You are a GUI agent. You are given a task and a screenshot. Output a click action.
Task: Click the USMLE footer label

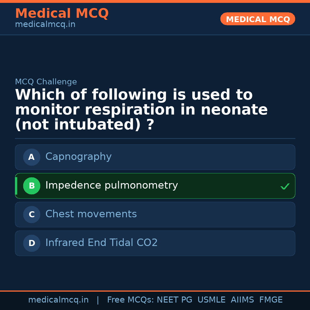tap(211, 300)
